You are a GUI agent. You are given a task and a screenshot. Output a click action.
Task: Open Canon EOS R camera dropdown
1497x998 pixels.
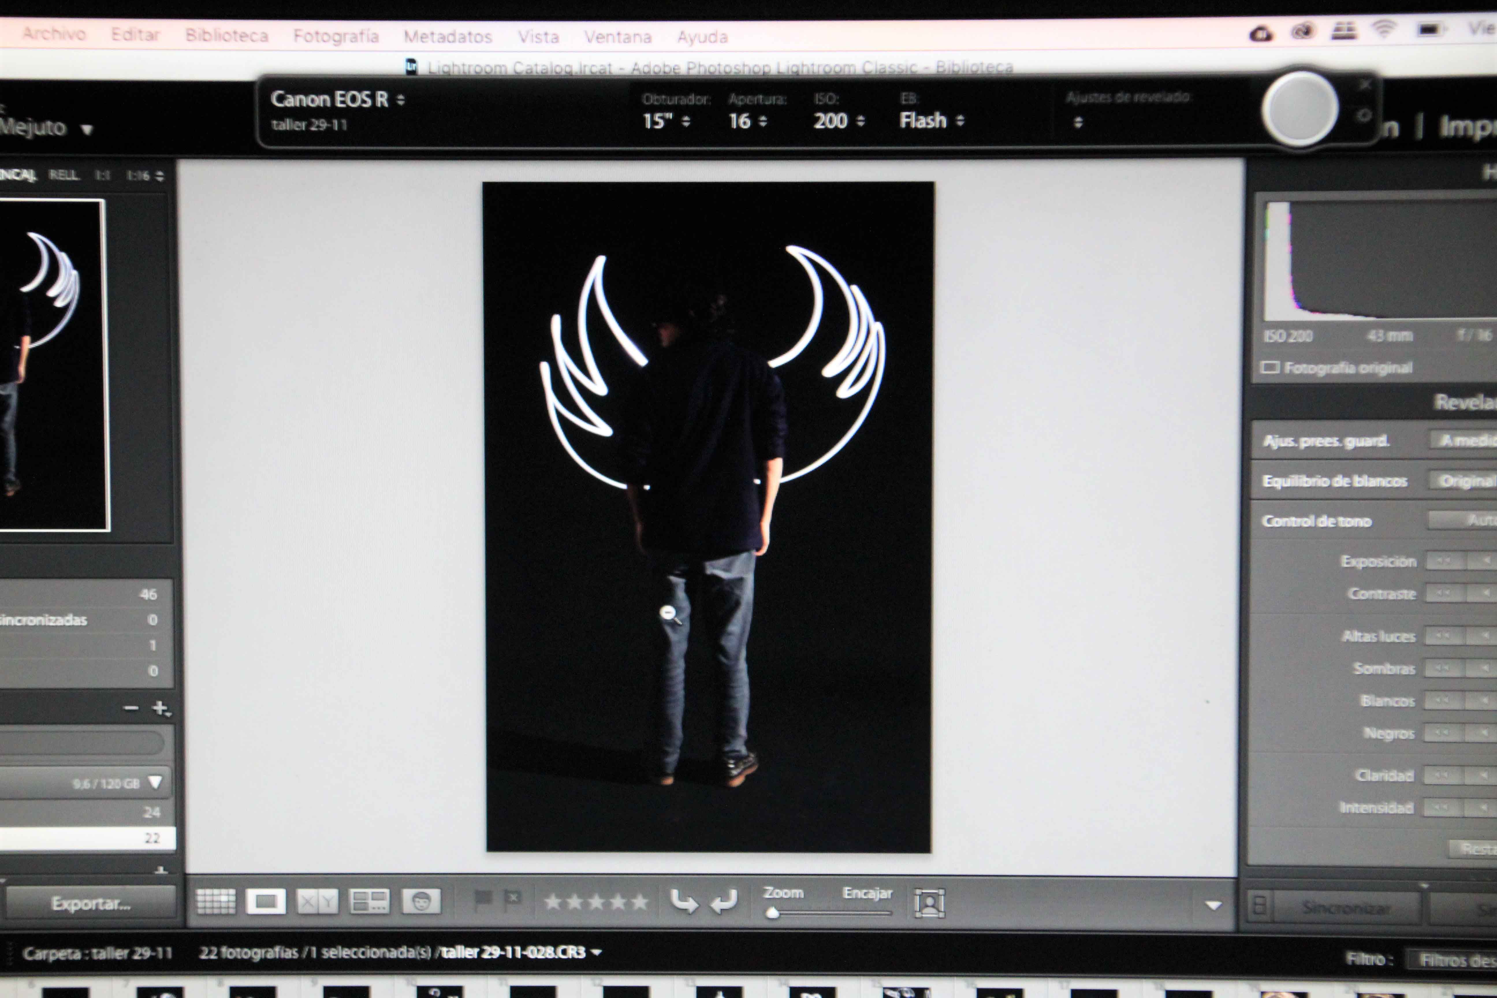[x=337, y=99]
